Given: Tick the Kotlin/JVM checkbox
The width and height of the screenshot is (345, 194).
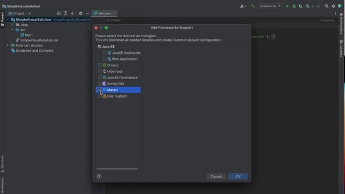Looking at the screenshot, I should 100,84.
